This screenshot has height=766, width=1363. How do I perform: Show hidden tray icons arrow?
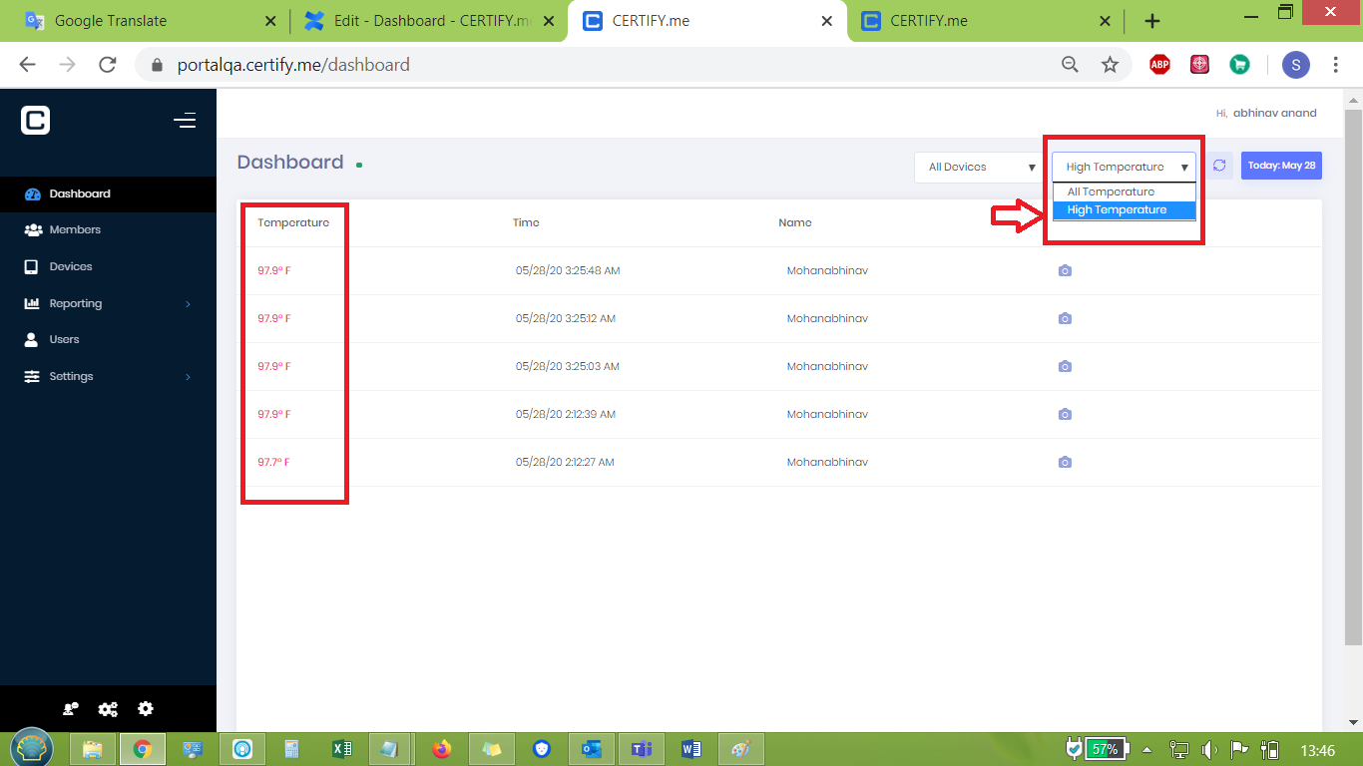click(x=1147, y=750)
